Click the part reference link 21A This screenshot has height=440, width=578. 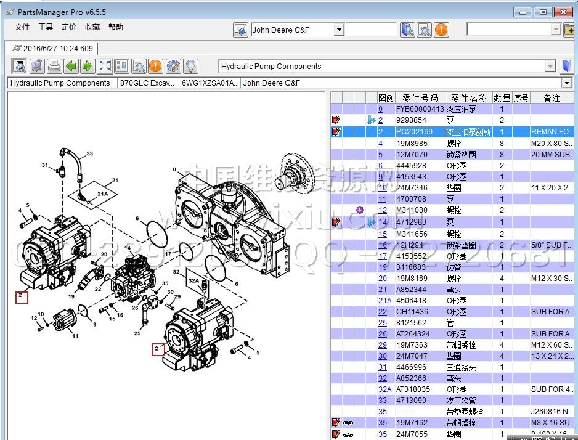pyautogui.click(x=385, y=301)
